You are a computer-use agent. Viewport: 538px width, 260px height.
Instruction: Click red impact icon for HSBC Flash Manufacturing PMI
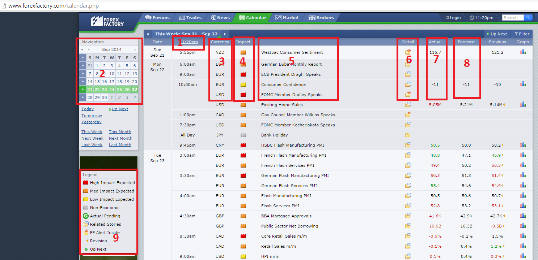pyautogui.click(x=243, y=145)
